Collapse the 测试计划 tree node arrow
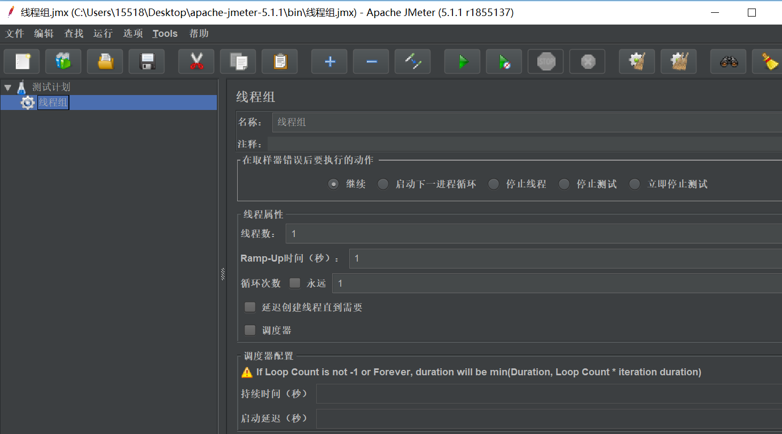This screenshot has width=782, height=434. pos(7,88)
